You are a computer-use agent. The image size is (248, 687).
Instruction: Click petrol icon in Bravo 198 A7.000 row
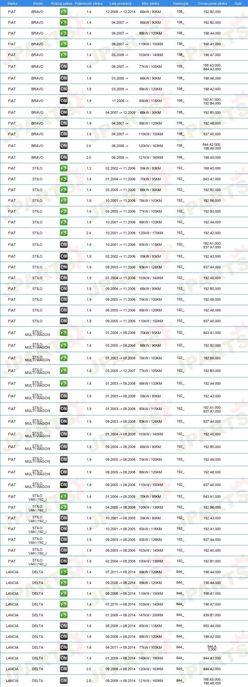click(64, 55)
